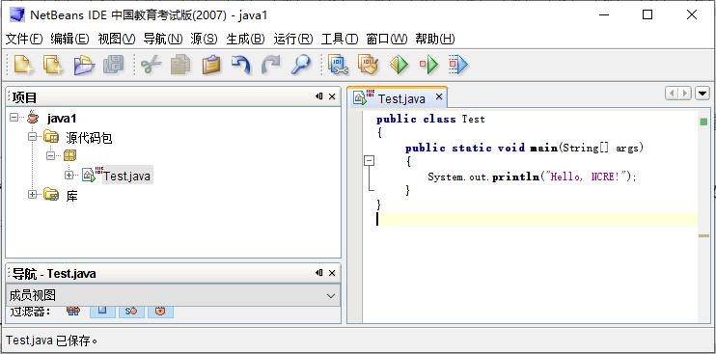This screenshot has height=354, width=716.
Task: Minimize the 导航 panel
Action: pyautogui.click(x=318, y=273)
